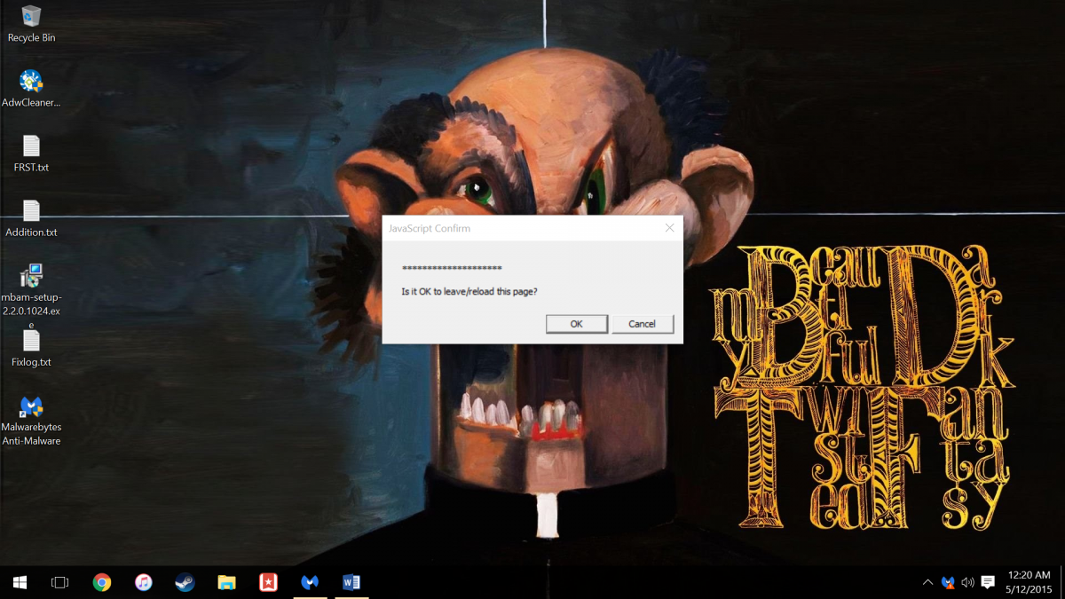Click the Show Desktop sliver at the taskbar end

1062,582
